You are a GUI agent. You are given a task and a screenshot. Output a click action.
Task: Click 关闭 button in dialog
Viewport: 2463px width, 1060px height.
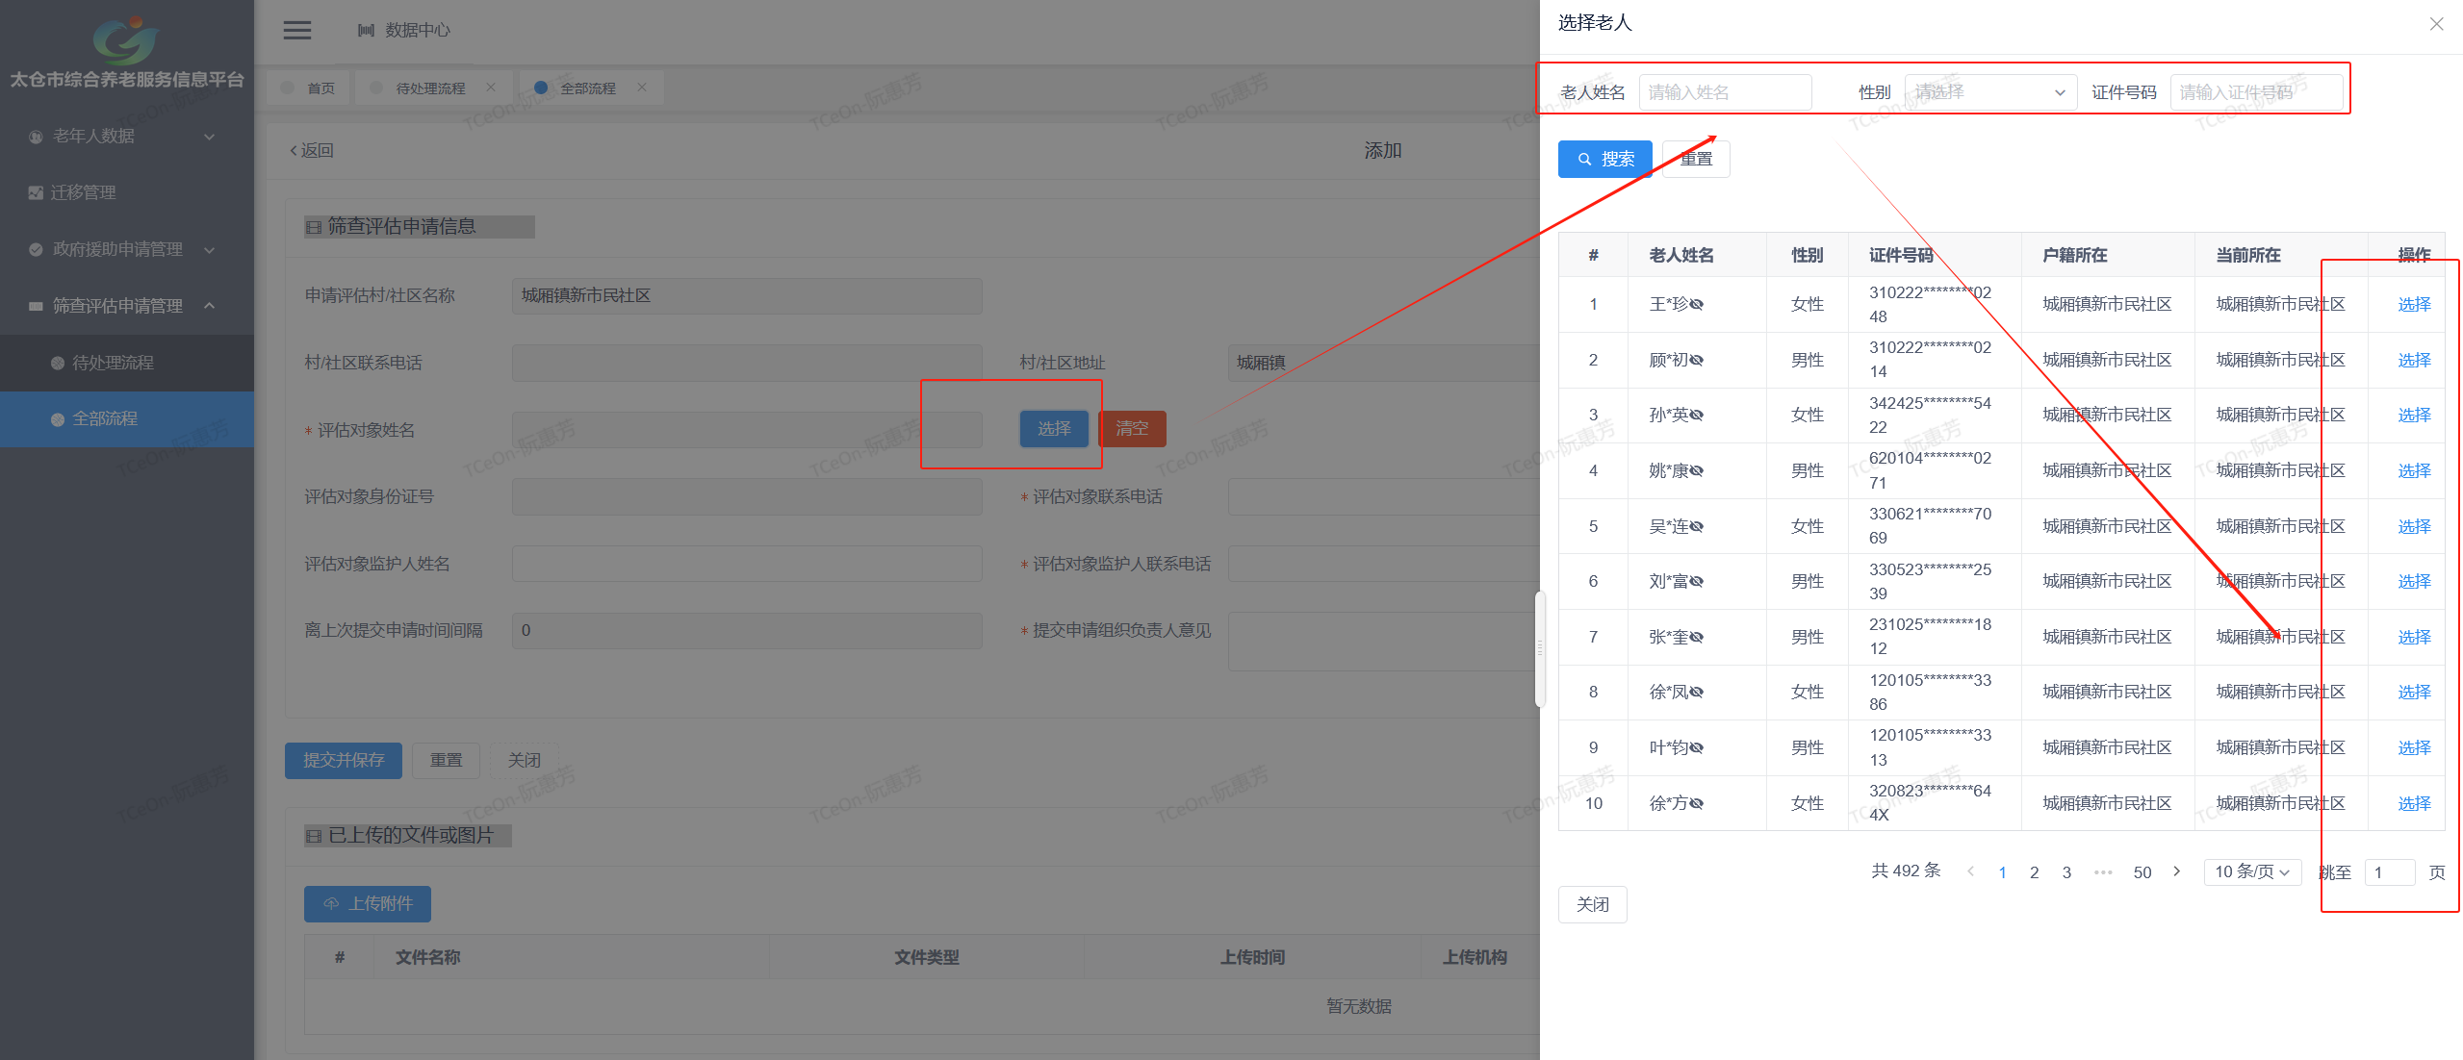pyautogui.click(x=1592, y=904)
